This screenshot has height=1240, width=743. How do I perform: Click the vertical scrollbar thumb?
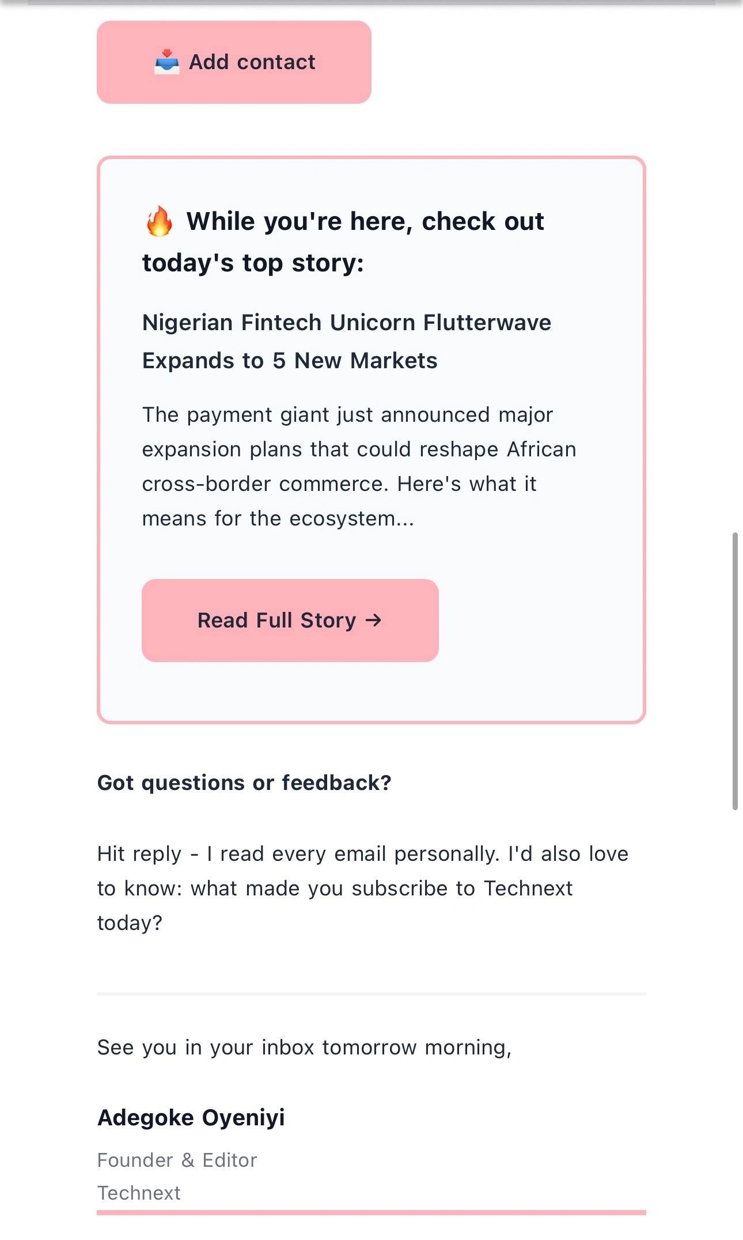point(735,671)
